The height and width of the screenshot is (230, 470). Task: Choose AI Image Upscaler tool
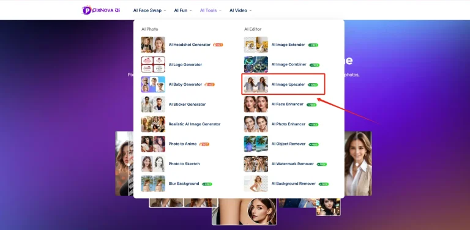tap(288, 84)
